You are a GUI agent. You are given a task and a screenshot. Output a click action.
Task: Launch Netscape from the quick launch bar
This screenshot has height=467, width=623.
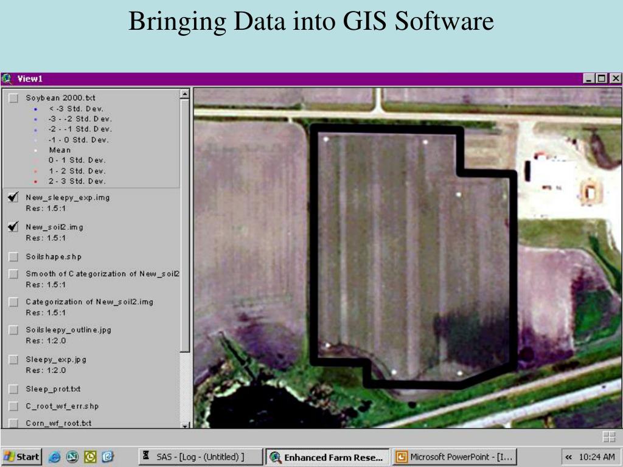[x=72, y=457]
